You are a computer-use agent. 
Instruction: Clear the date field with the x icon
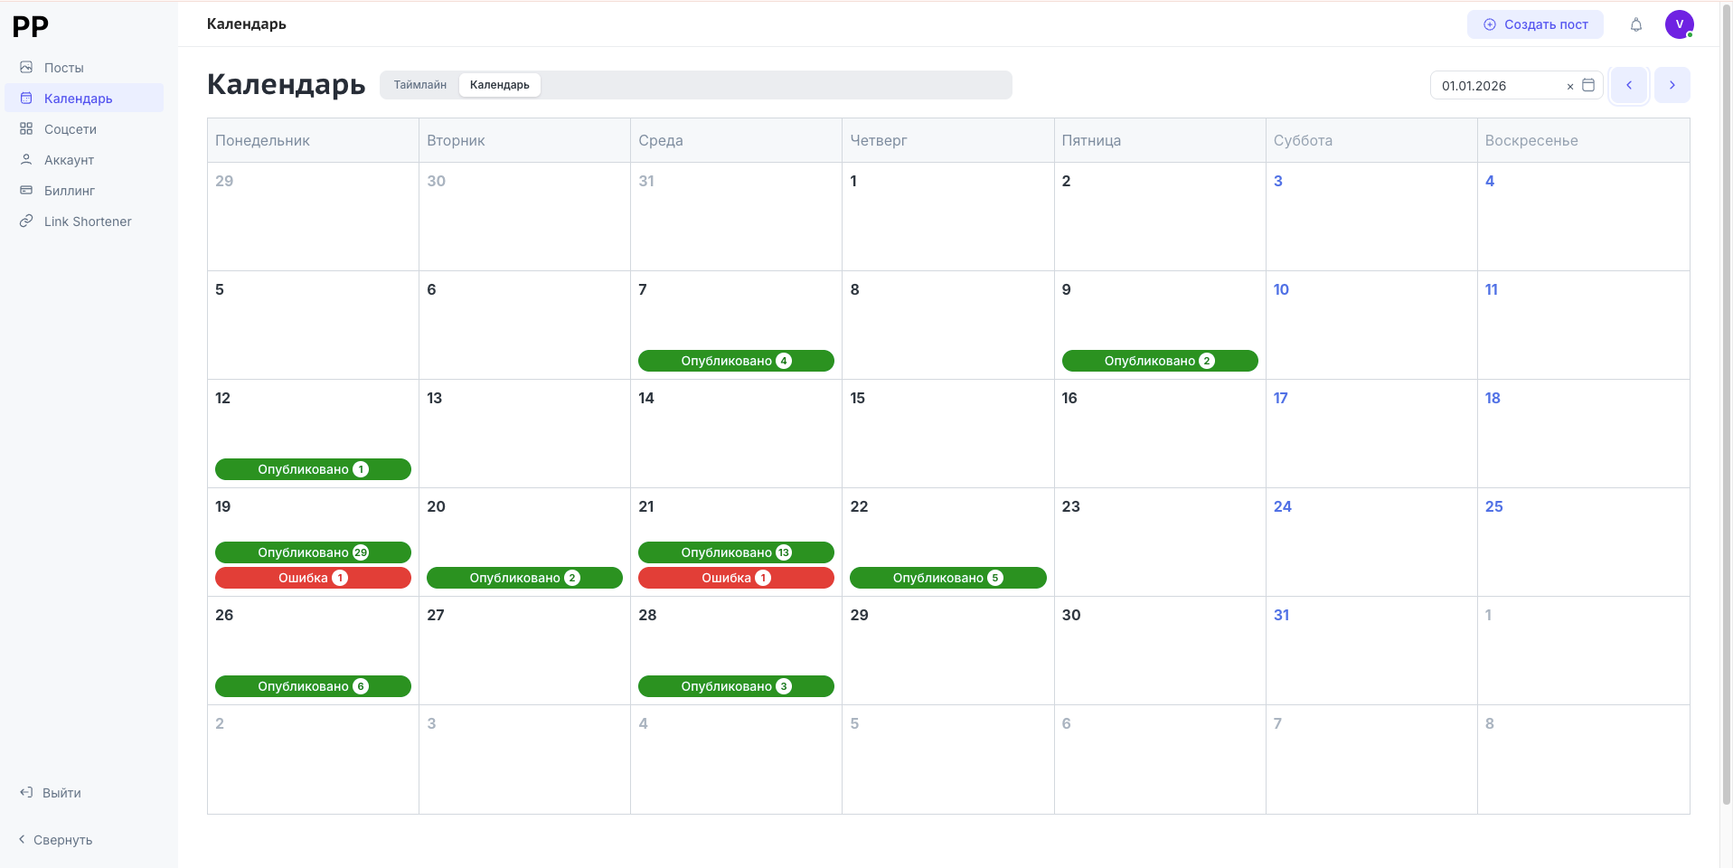[x=1570, y=86]
